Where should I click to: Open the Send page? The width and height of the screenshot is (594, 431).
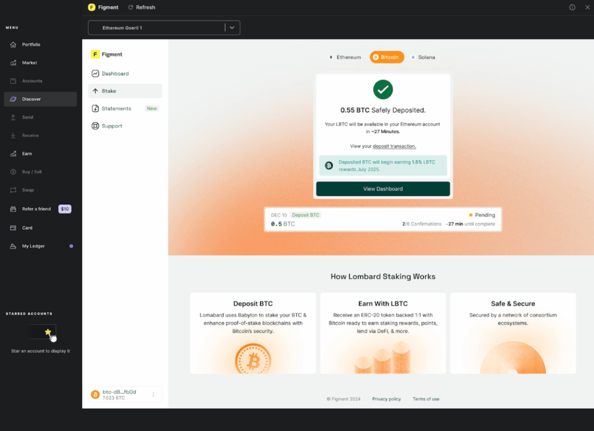click(27, 117)
